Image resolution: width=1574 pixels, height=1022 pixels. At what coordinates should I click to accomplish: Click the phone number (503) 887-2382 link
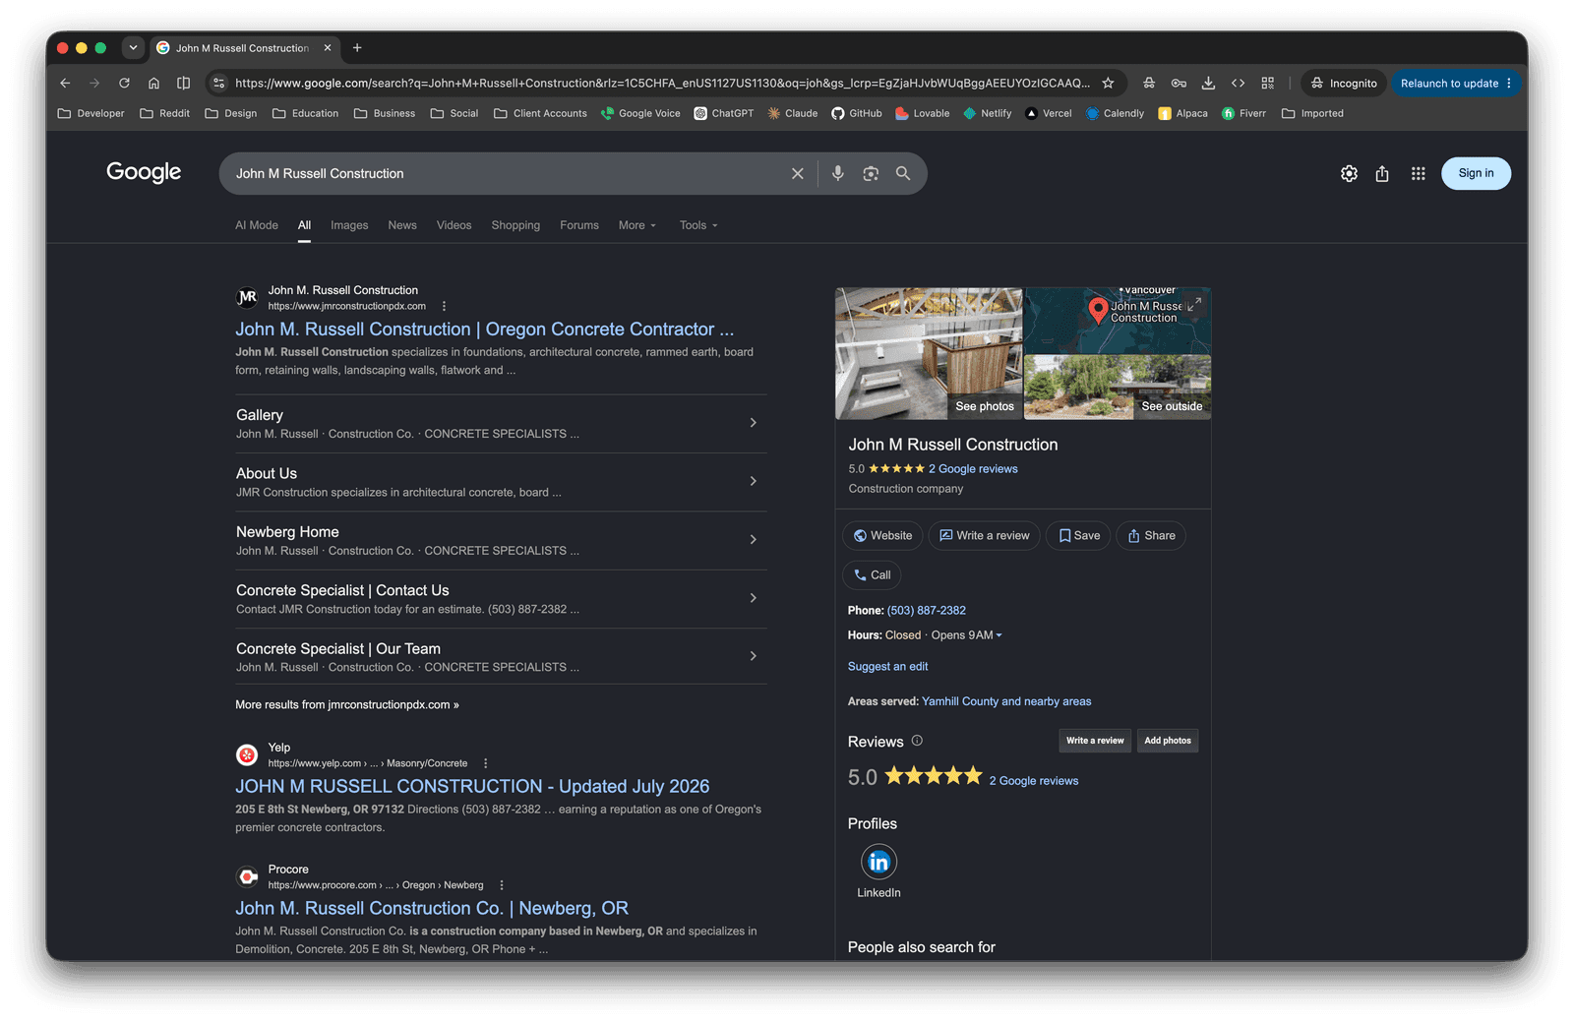(x=927, y=611)
